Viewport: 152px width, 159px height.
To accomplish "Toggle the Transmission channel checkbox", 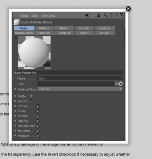I will [x=38, y=126].
